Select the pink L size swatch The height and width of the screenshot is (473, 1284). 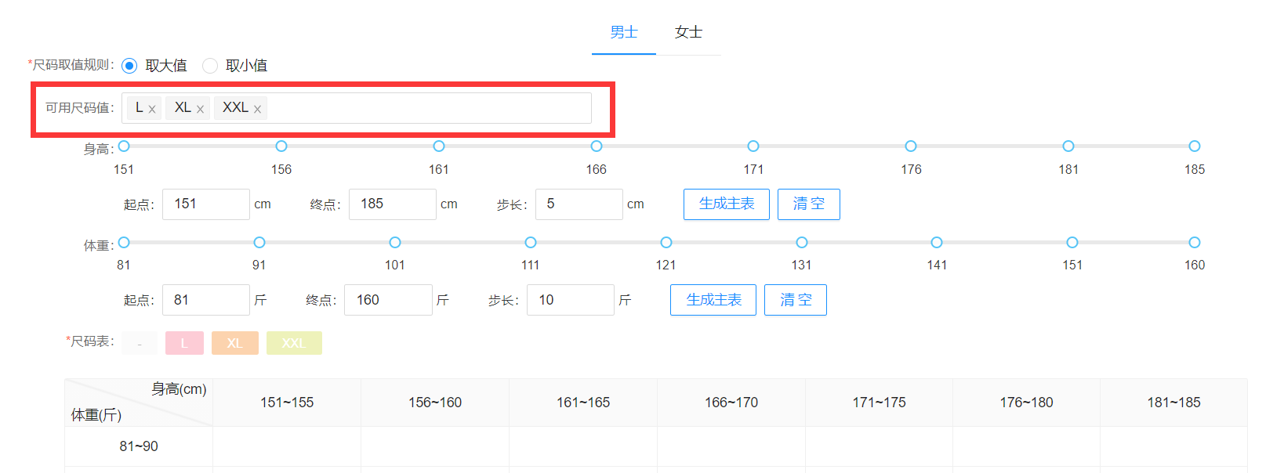pyautogui.click(x=184, y=343)
